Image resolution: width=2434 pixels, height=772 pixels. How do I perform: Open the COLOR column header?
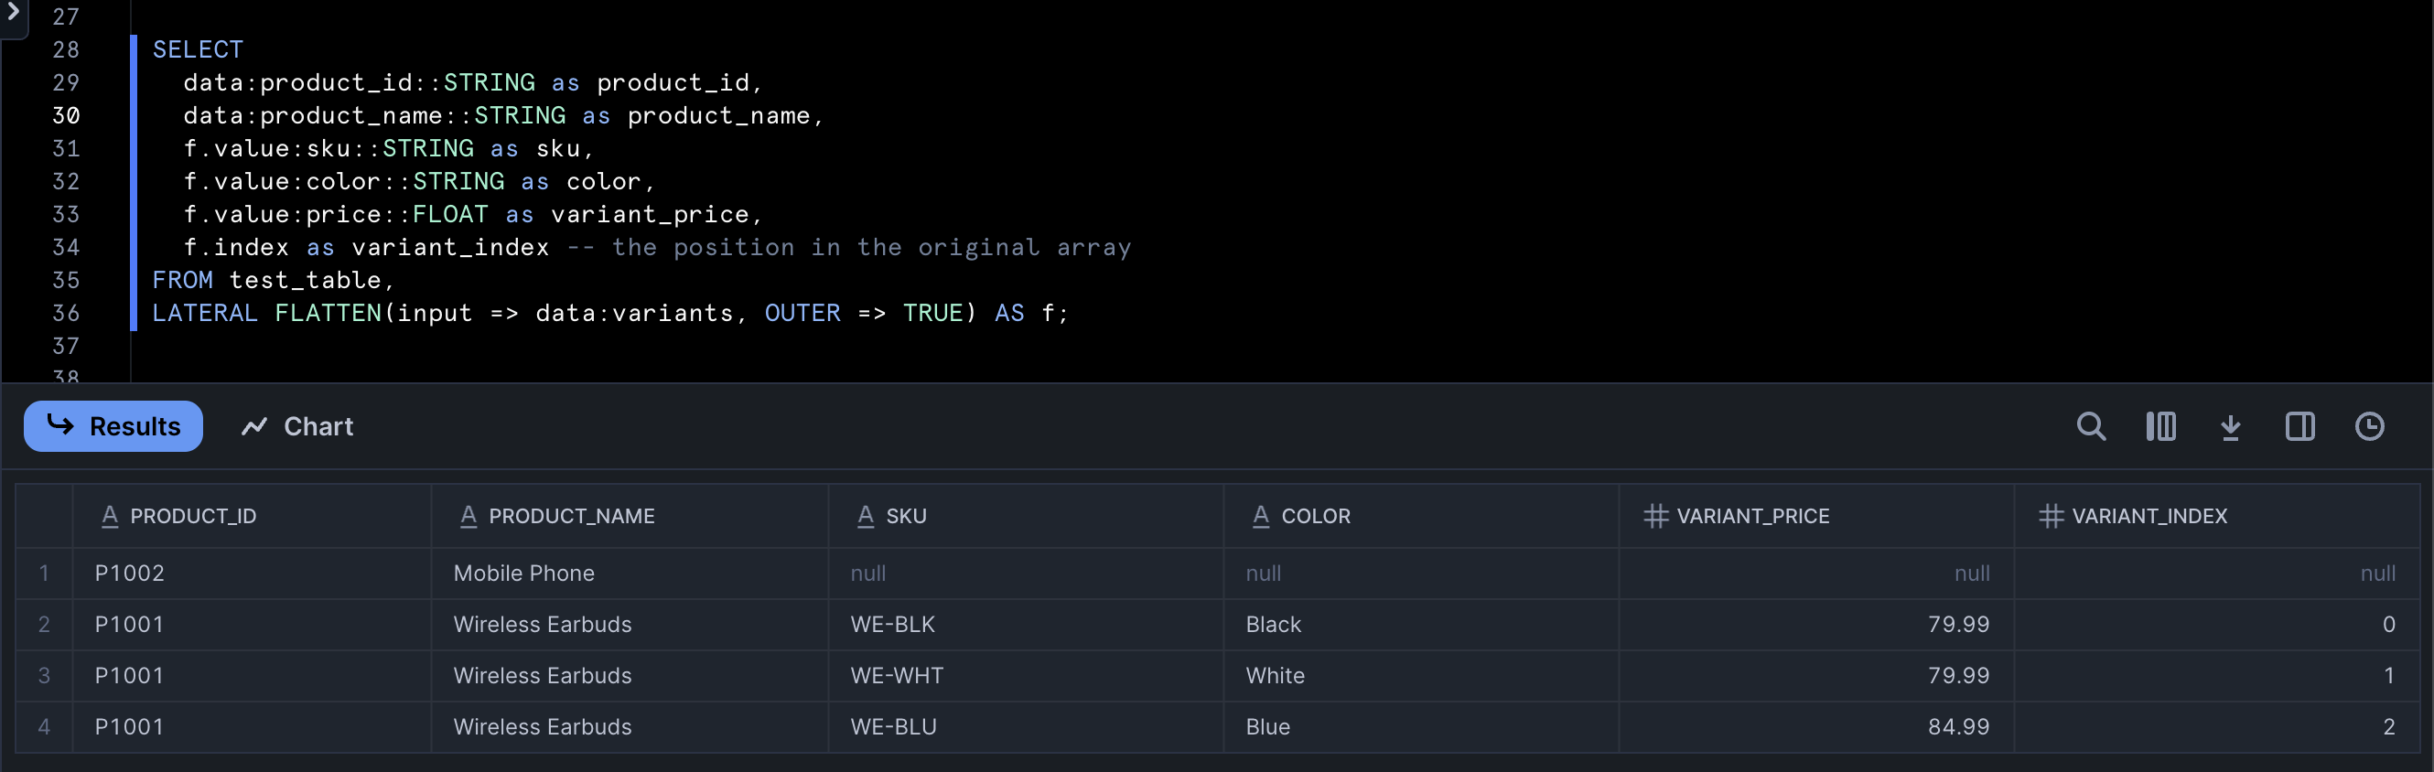point(1314,516)
